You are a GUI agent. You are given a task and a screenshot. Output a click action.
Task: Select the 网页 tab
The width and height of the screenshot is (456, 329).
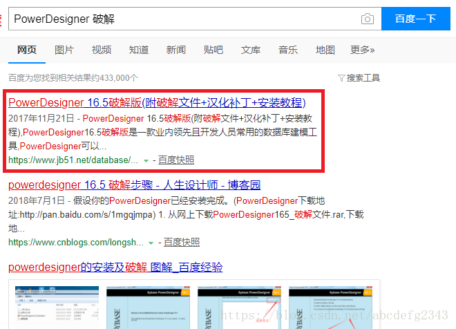coord(27,50)
